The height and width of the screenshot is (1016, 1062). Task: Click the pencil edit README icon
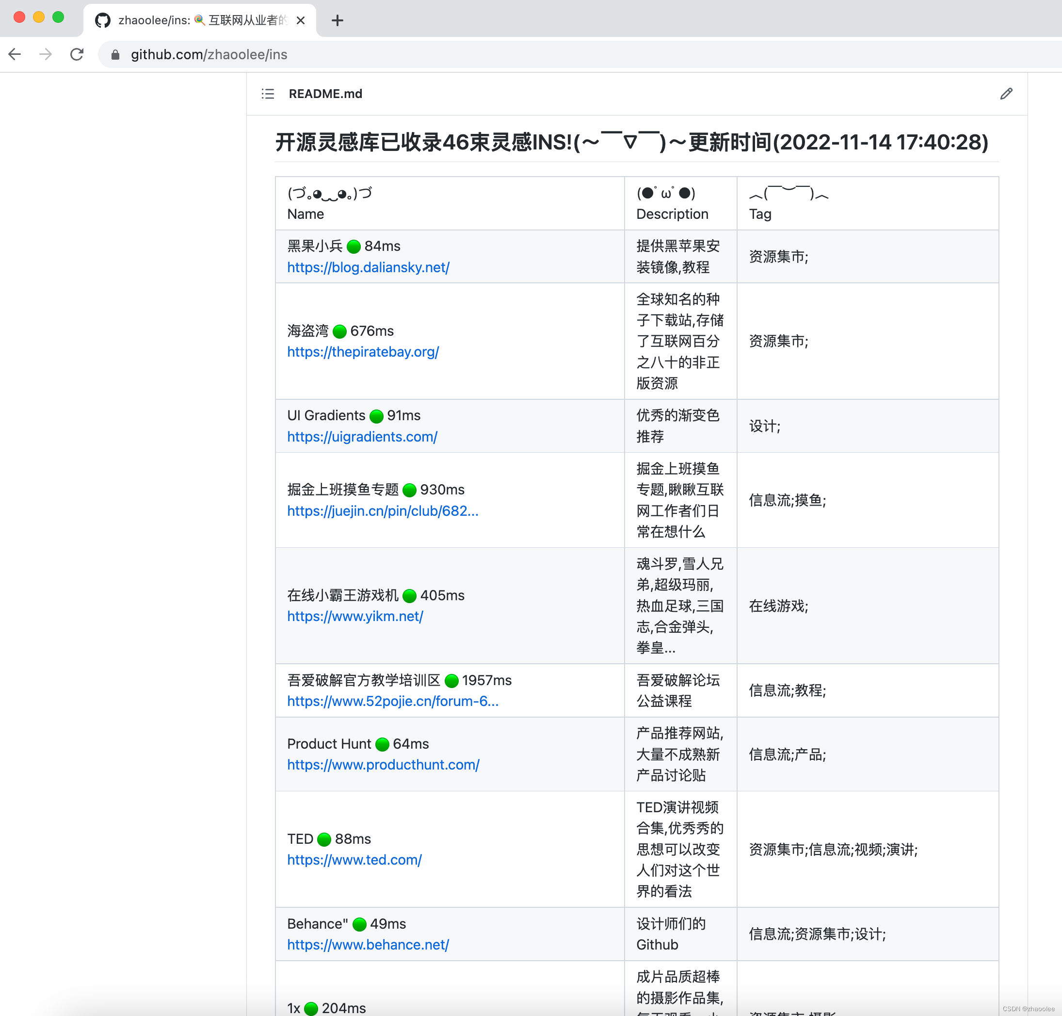(x=1006, y=94)
